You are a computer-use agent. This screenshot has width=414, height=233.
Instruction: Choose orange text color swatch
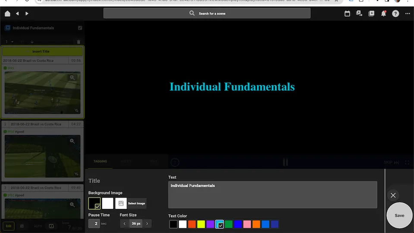[256, 224]
